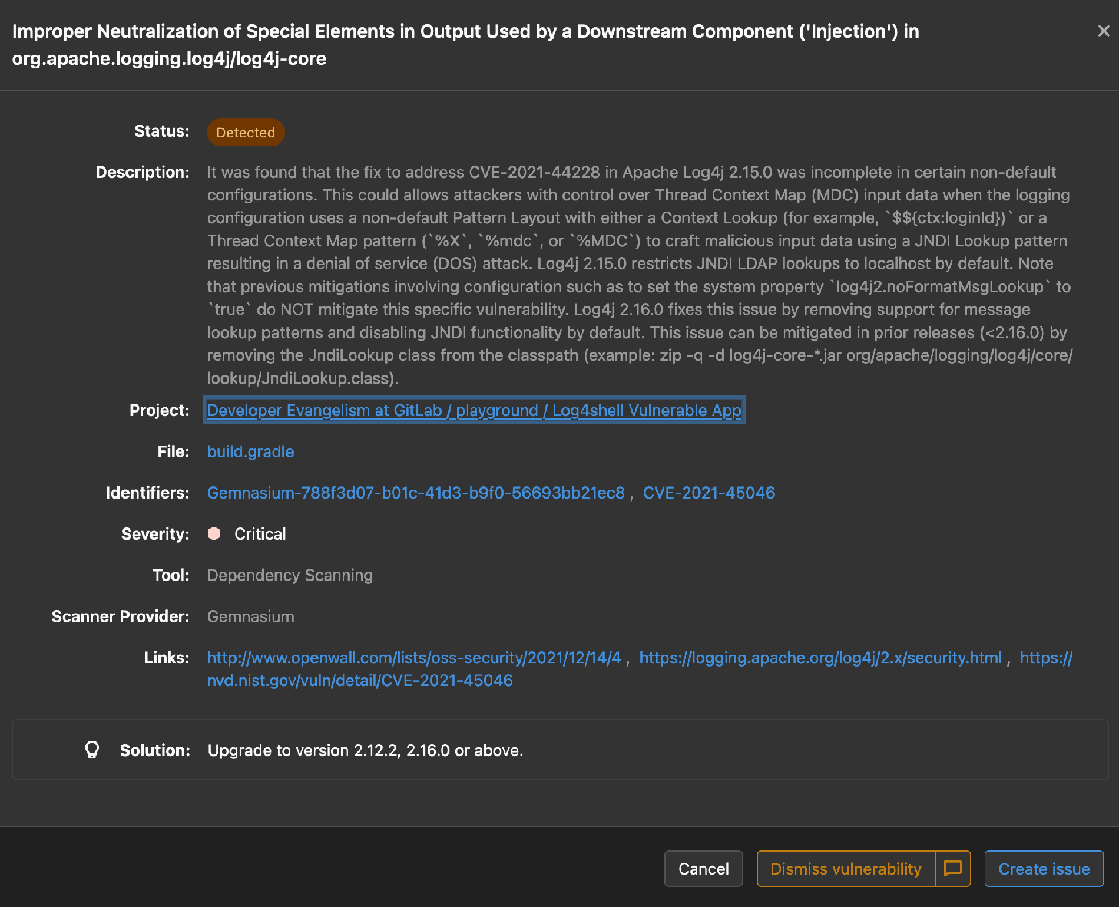Open the CVE-2021-45046 identifier link
This screenshot has height=907, width=1119.
tap(709, 493)
